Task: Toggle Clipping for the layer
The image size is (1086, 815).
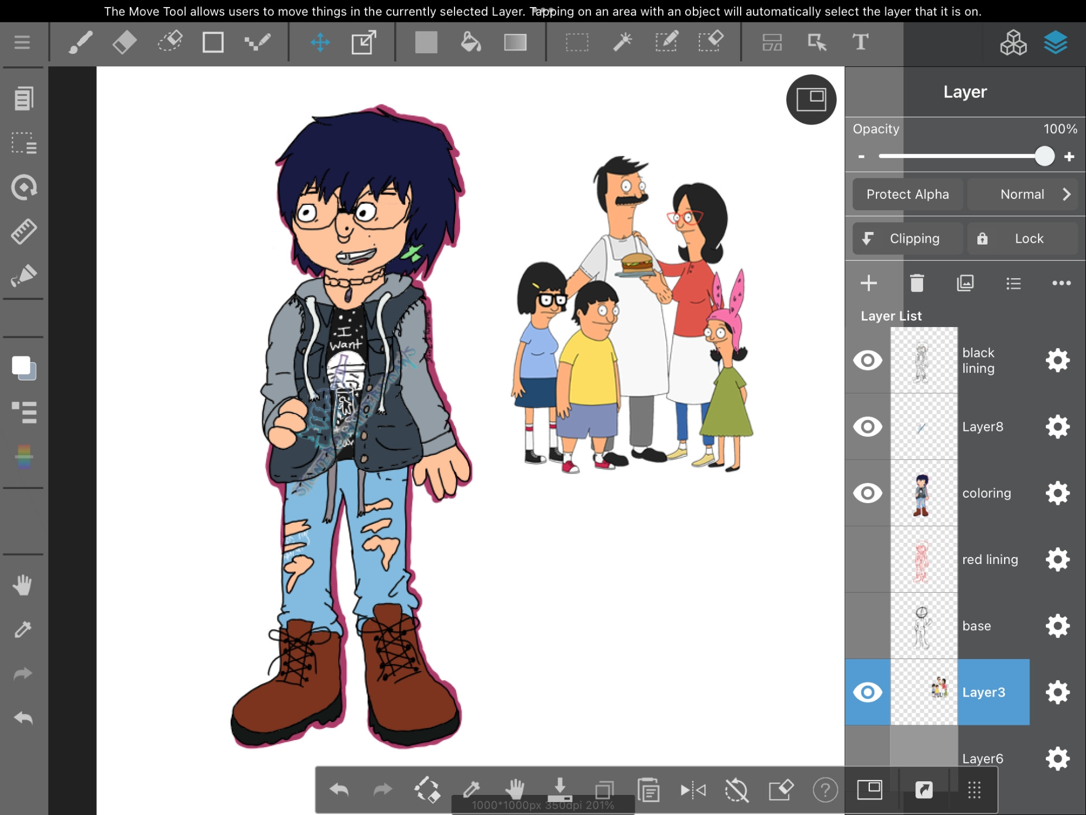Action: (x=908, y=239)
